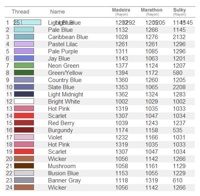Click the Pale Blue color swatch
Viewport: 200px width, 196px height.
[x=24, y=29]
